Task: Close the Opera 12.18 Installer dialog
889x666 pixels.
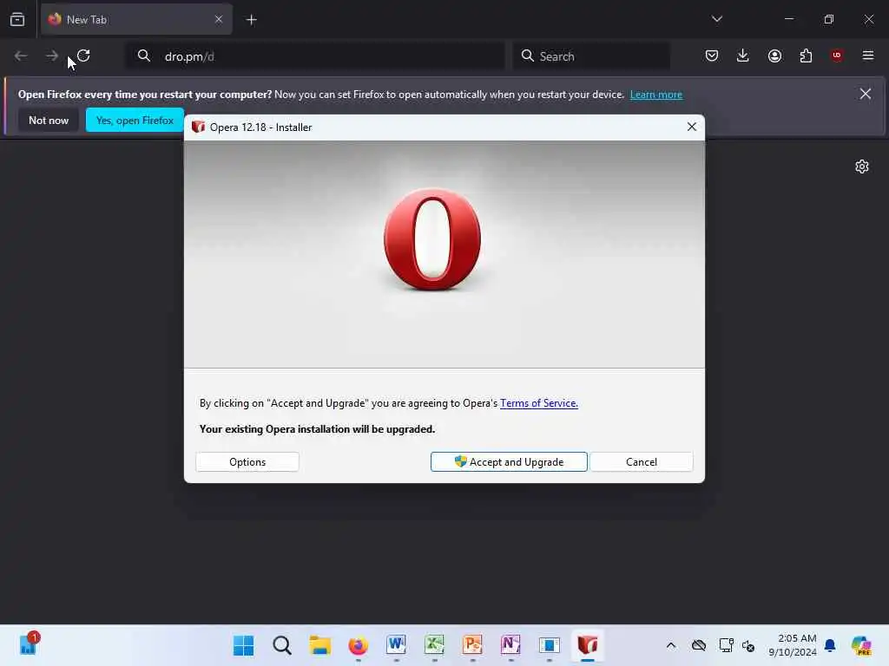Action: (692, 127)
